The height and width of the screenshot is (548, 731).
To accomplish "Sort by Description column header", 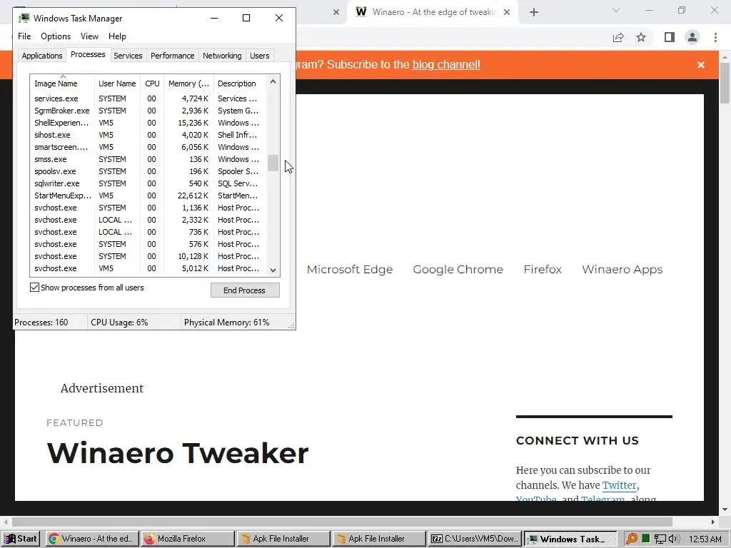I will 240,83.
